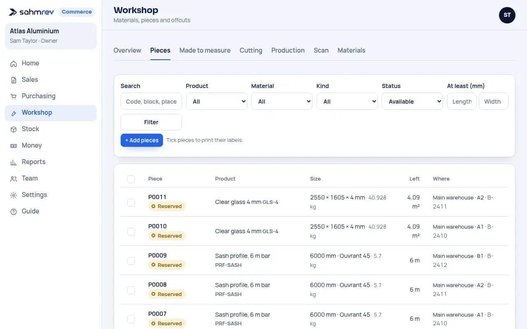Click the sahmrev logo

(32, 12)
